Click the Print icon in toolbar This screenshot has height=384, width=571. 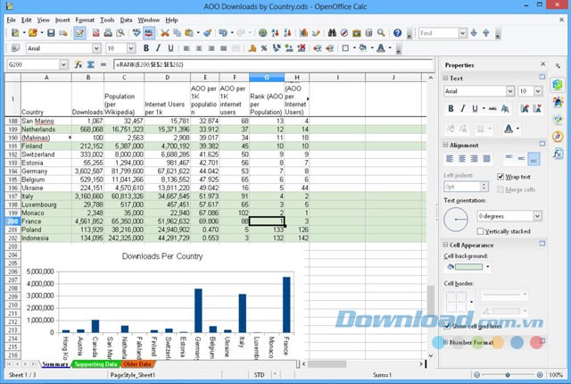point(108,33)
